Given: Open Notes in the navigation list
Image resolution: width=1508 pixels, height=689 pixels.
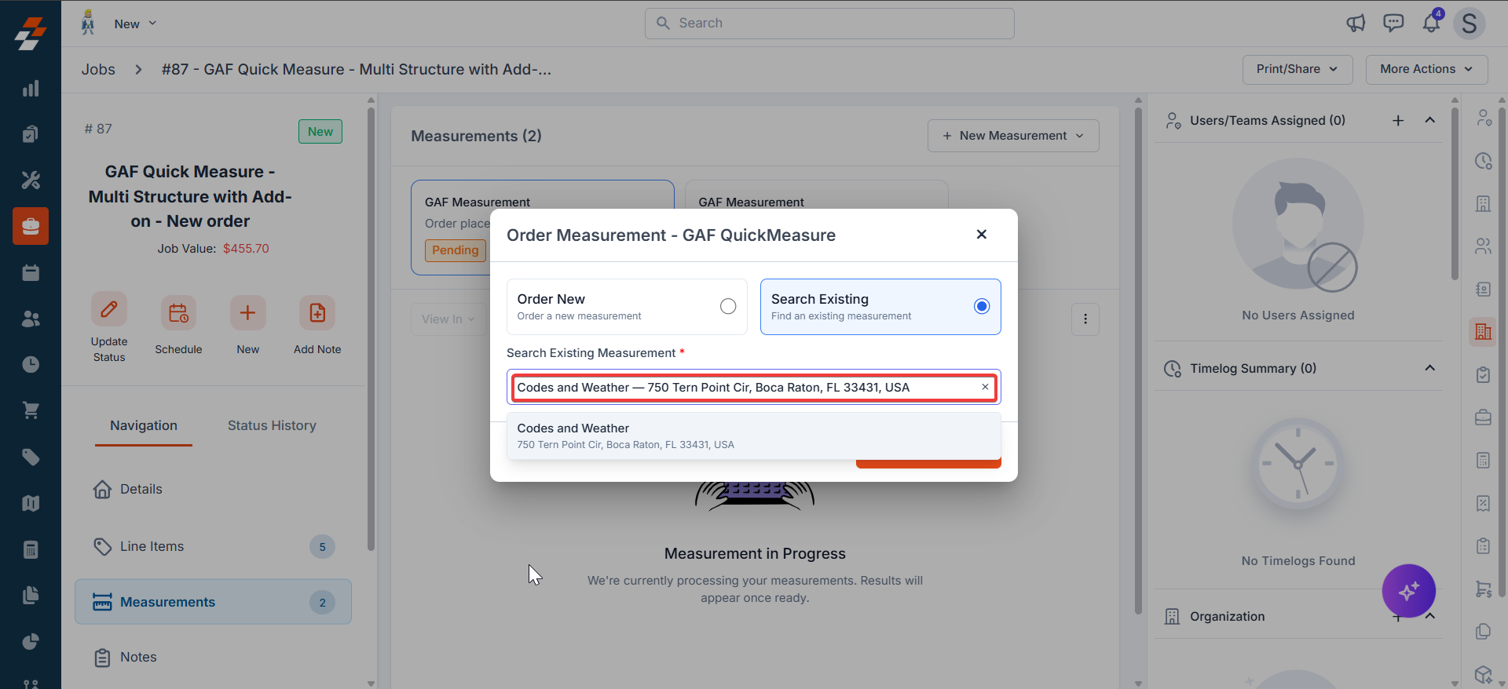Looking at the screenshot, I should (213, 658).
